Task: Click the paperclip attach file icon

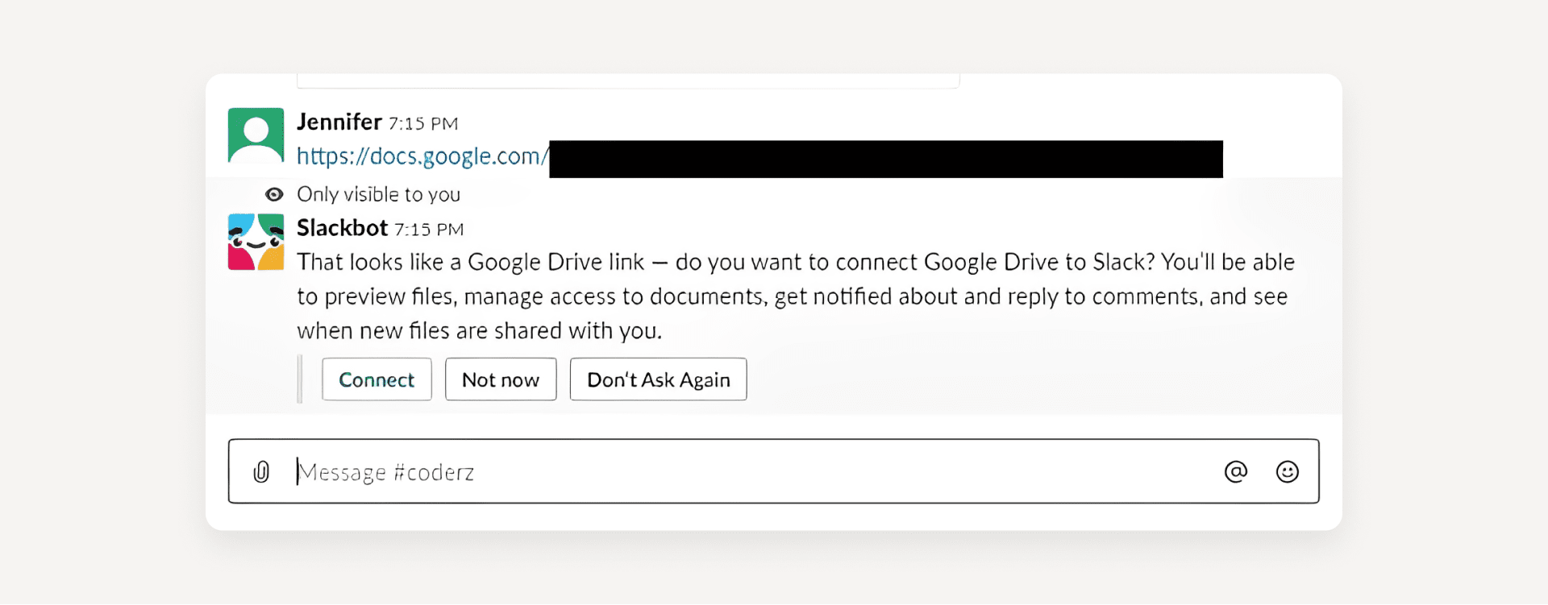Action: point(261,472)
